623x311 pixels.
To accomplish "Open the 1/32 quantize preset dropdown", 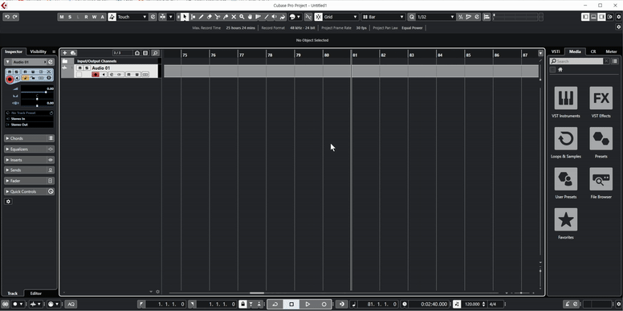I will 435,17.
